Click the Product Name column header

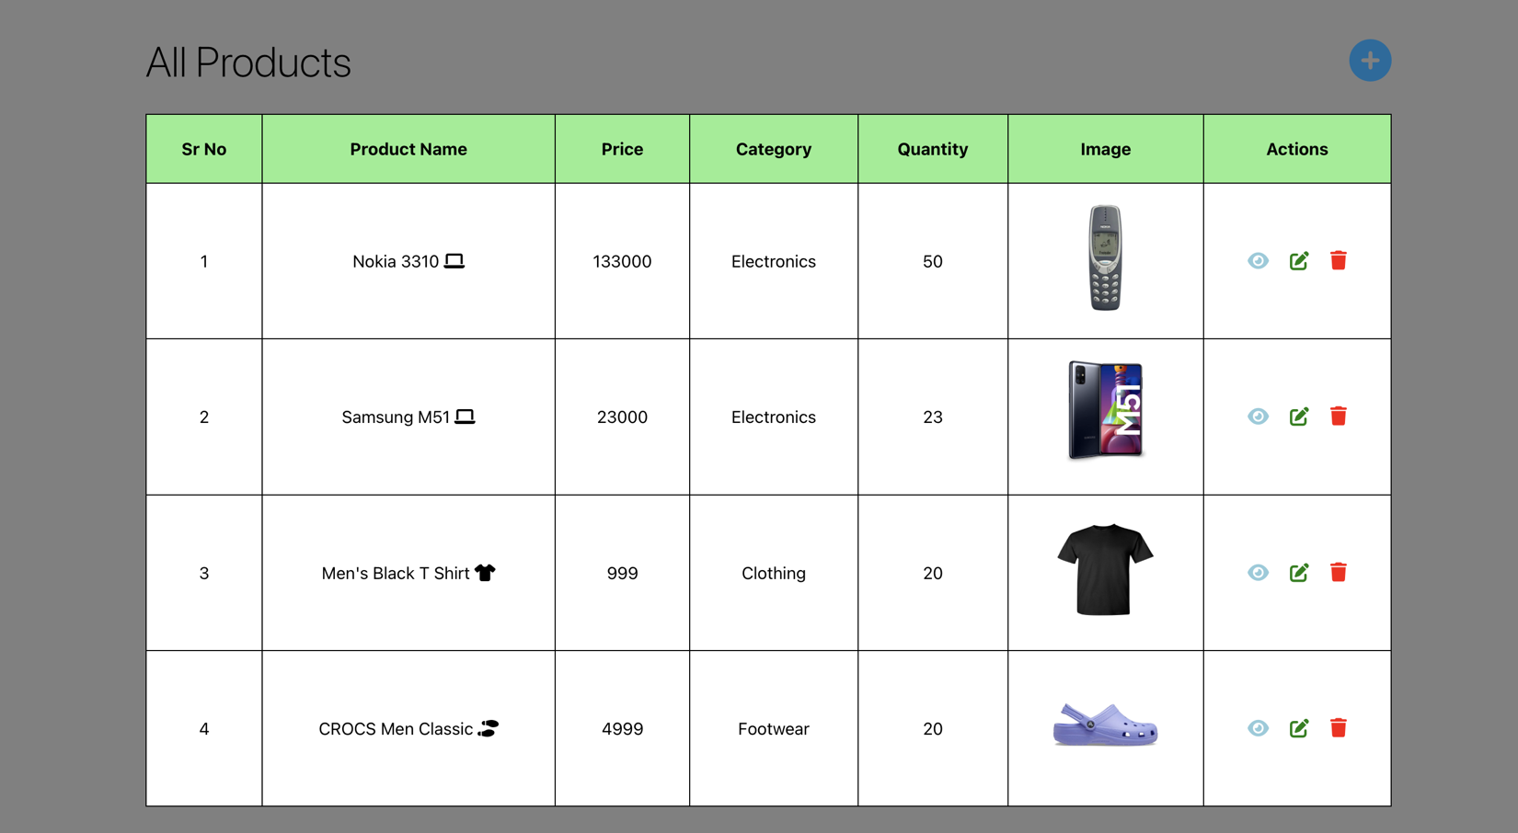[408, 149]
